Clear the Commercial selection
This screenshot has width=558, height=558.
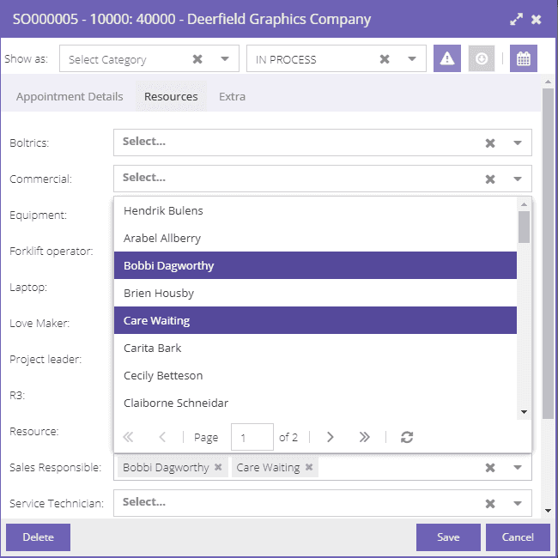click(x=490, y=179)
